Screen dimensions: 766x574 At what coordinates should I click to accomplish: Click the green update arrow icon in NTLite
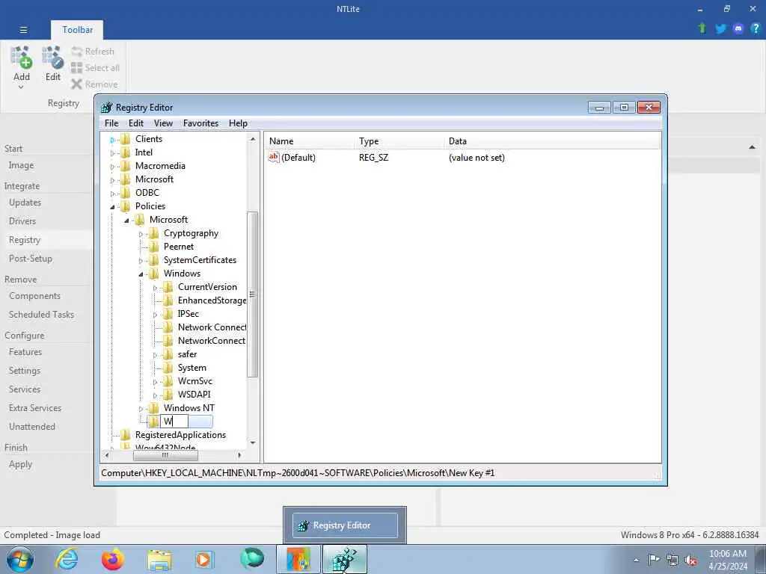(702, 28)
